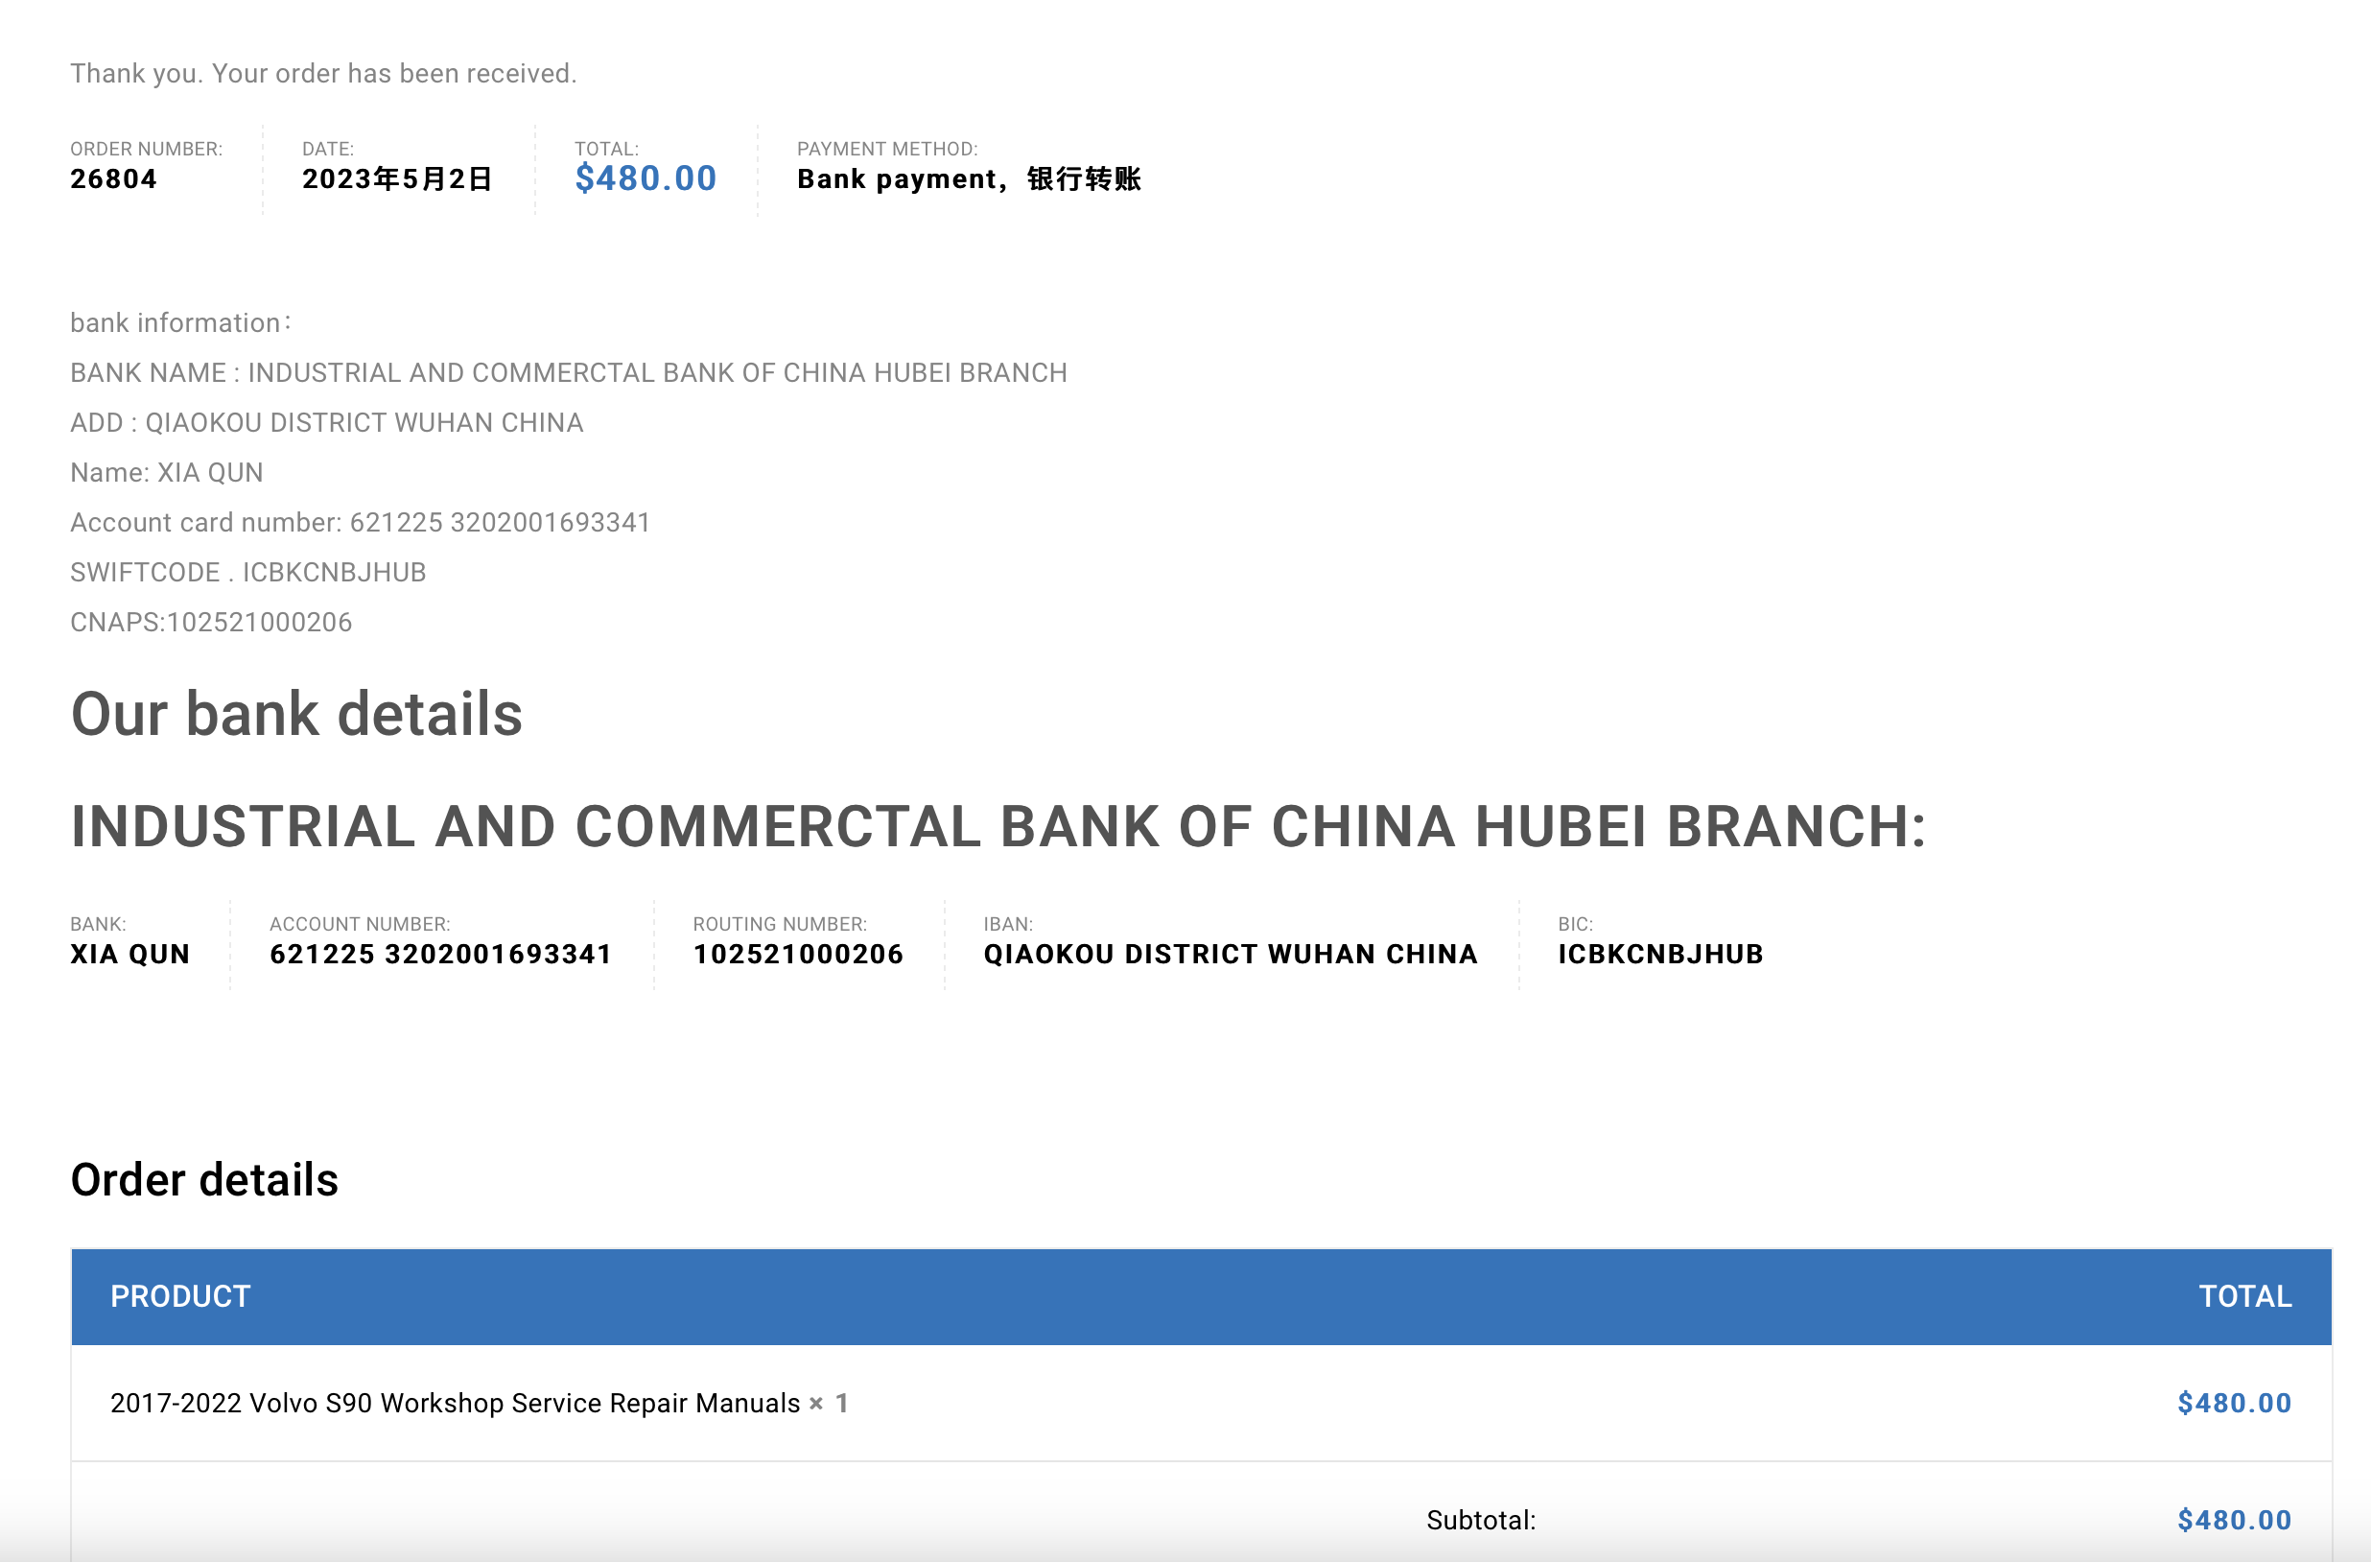Select the 'ADD : QIAOKOU DISTRICT WUHAN CHINA' line
The image size is (2371, 1562).
coord(327,423)
